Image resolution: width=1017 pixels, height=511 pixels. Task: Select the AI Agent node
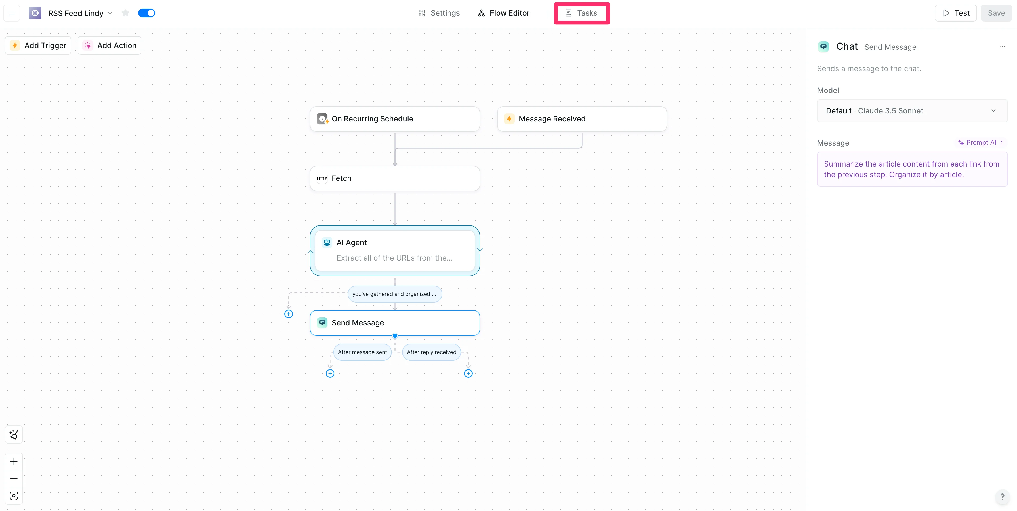tap(395, 250)
